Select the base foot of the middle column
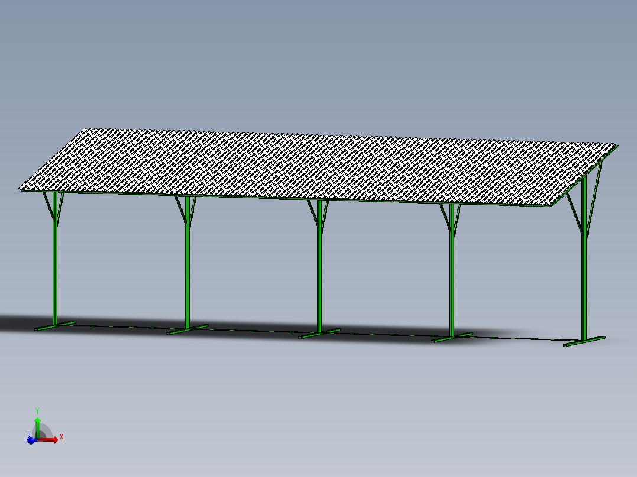The width and height of the screenshot is (637, 477). pos(320,334)
